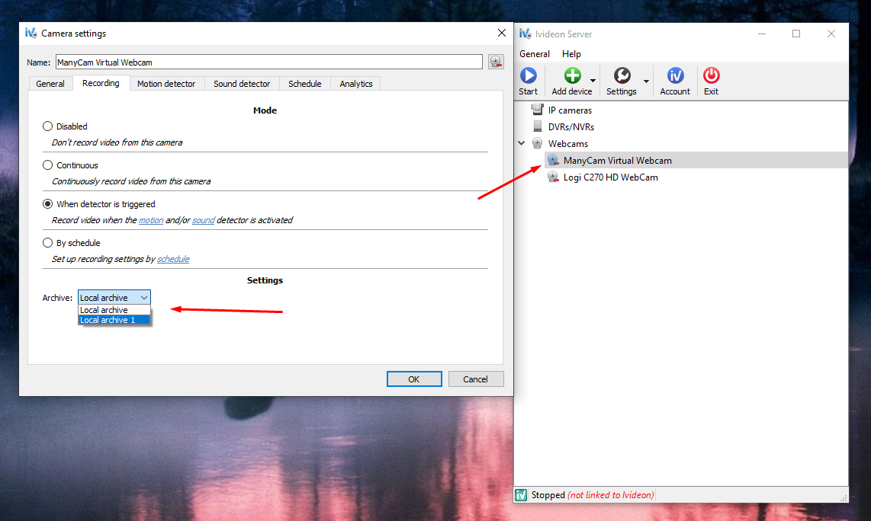Choose Local archive from dropdown list
The height and width of the screenshot is (521, 871).
pos(114,310)
